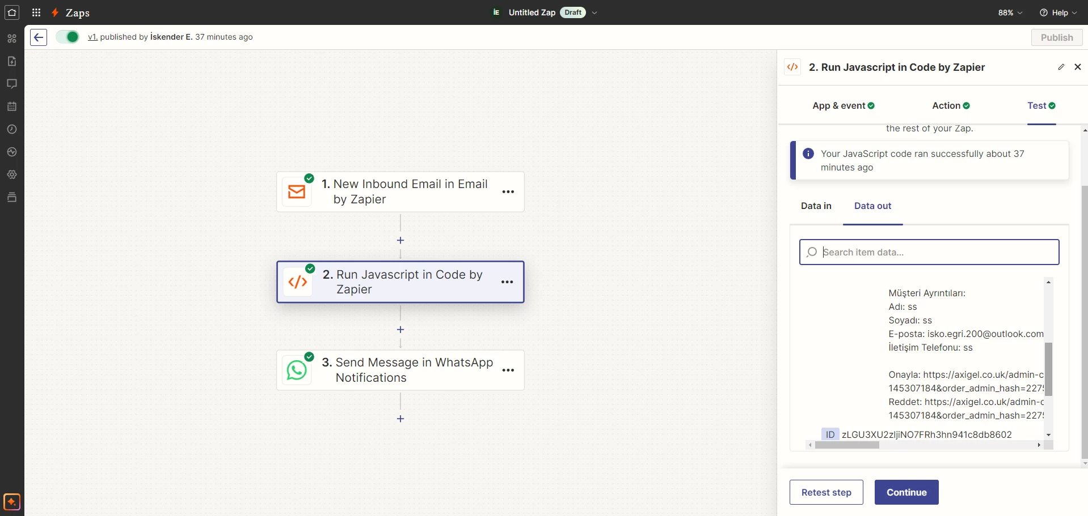Click the code icon in panel header
This screenshot has height=516, width=1088.
tap(792, 67)
